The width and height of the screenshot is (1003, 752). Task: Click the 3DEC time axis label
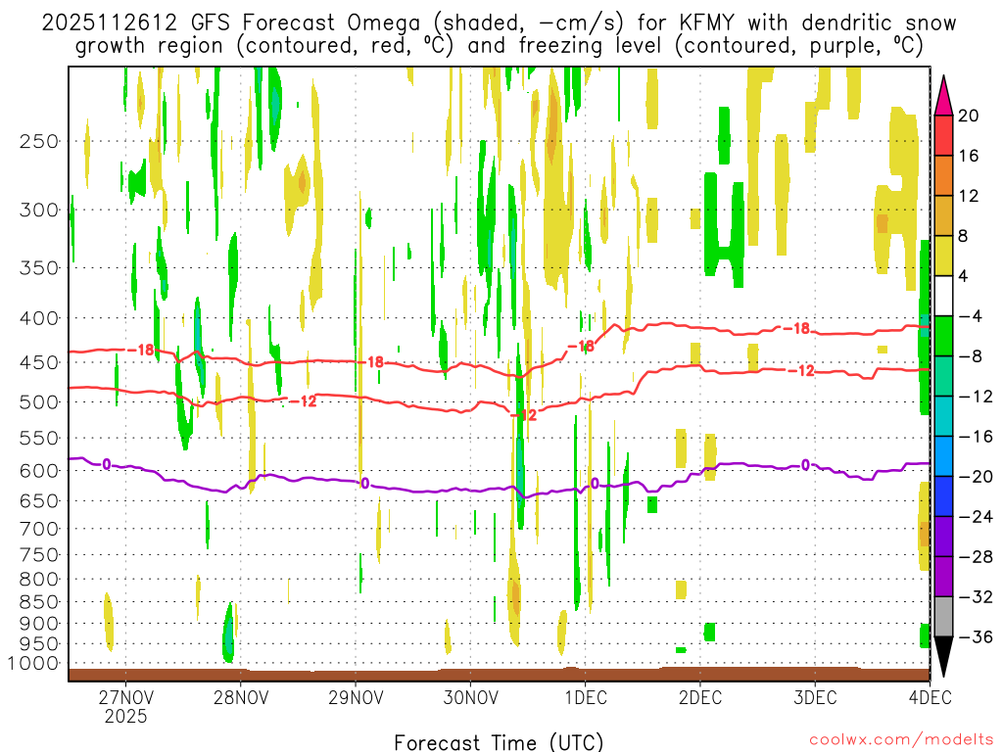(815, 696)
